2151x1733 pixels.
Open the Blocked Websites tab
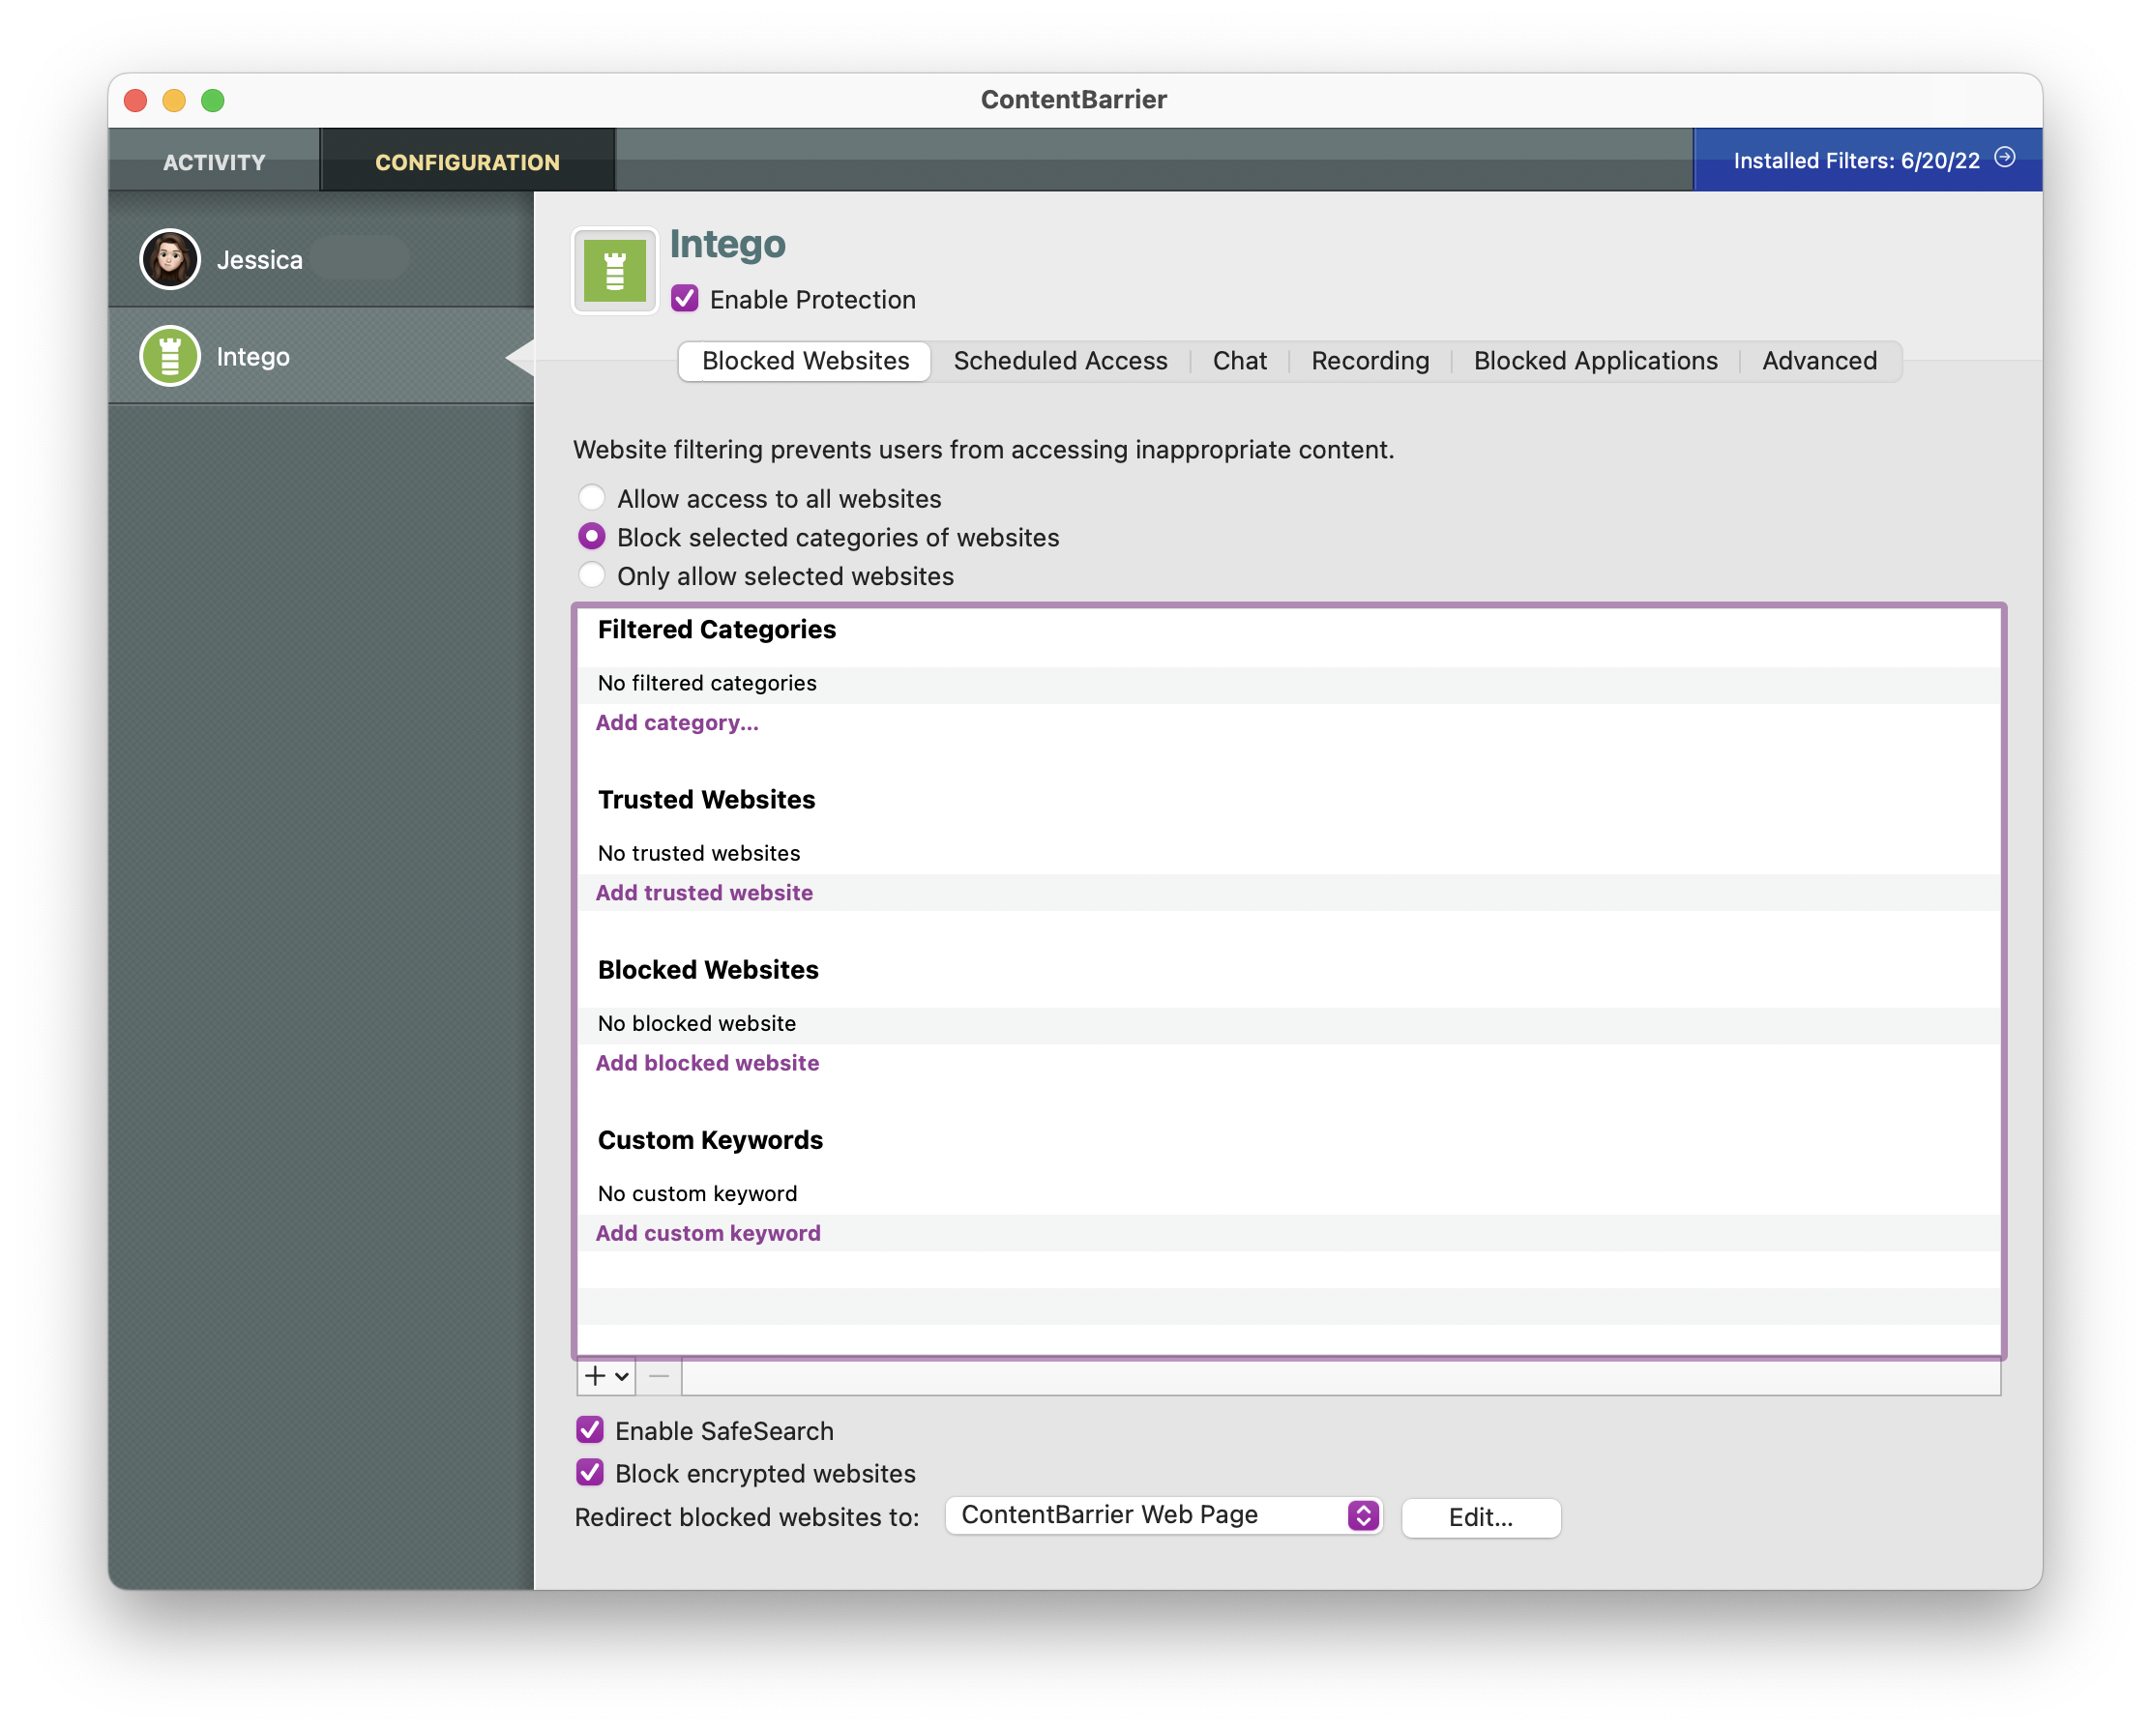[x=806, y=361]
